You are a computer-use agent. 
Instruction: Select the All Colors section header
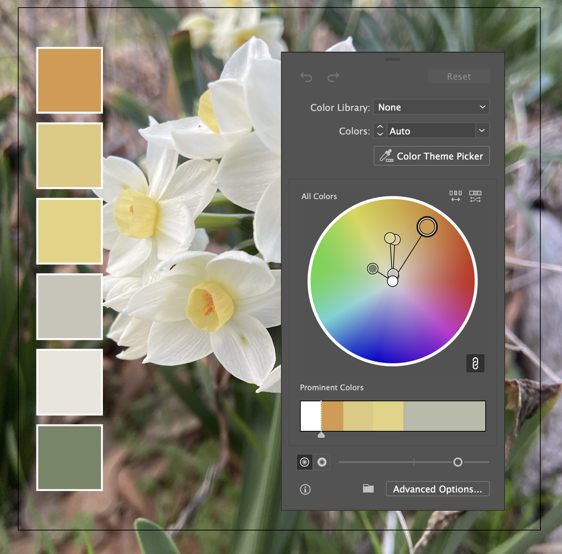pos(319,196)
